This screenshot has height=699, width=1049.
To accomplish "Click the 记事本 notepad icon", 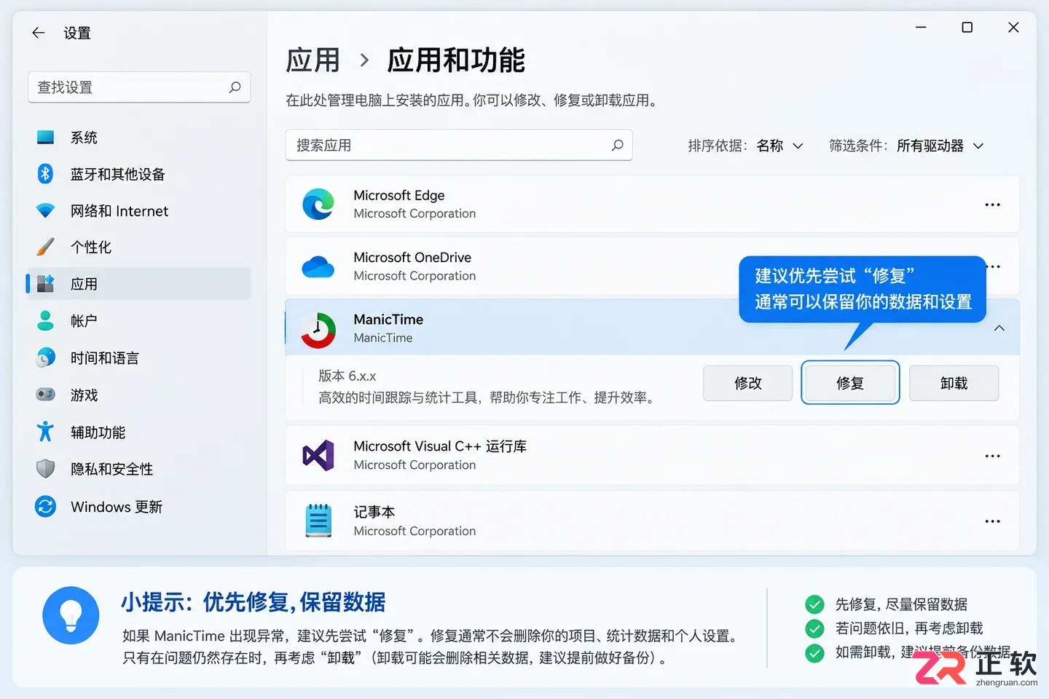I will point(318,521).
